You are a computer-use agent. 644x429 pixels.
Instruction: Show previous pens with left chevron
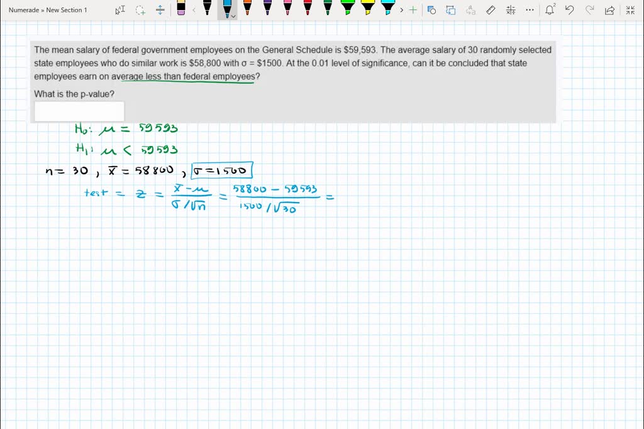coord(194,10)
